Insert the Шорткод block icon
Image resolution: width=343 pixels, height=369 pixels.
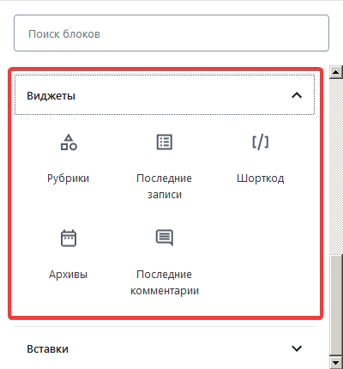tap(261, 142)
